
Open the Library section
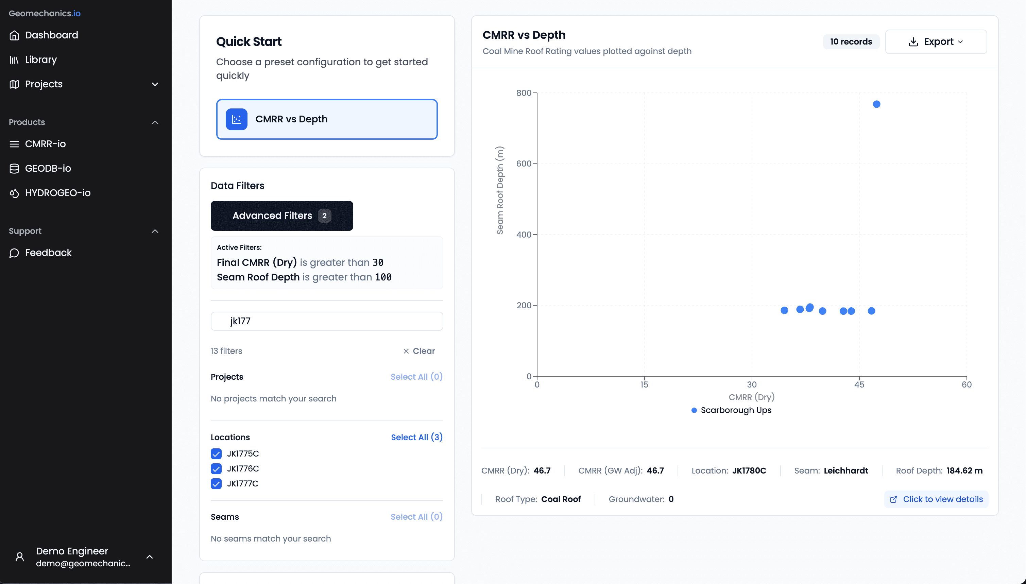coord(40,59)
